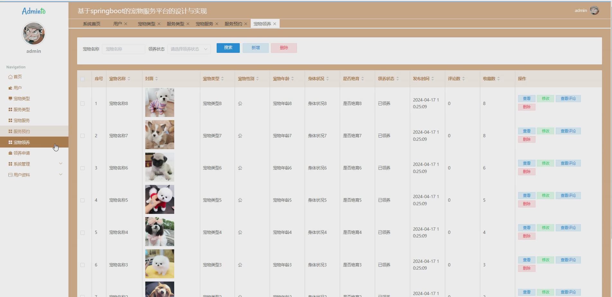This screenshot has width=612, height=297.
Task: Go to 首页 in navigation sidebar
Action: pos(34,77)
